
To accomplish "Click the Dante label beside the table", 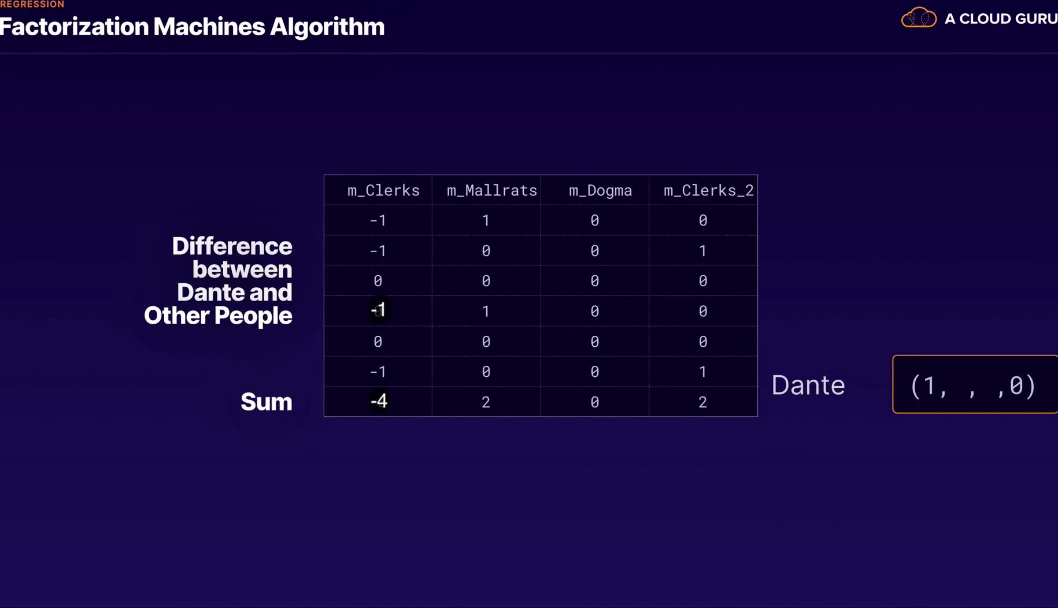I will tap(808, 385).
